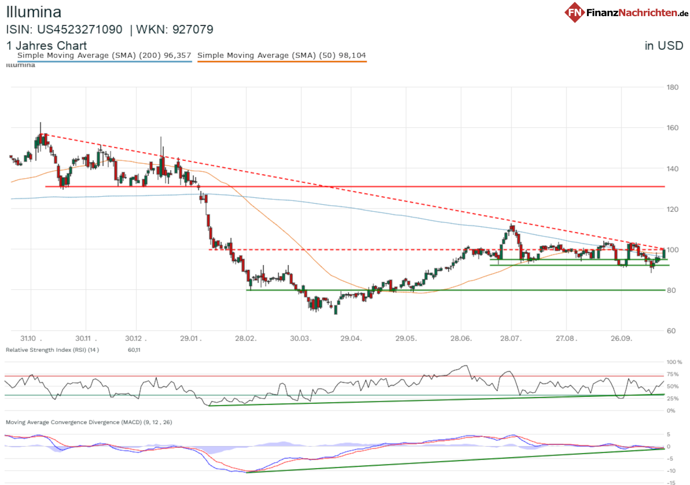
Task: Click the "in USD" currency label
Action: pyautogui.click(x=664, y=46)
